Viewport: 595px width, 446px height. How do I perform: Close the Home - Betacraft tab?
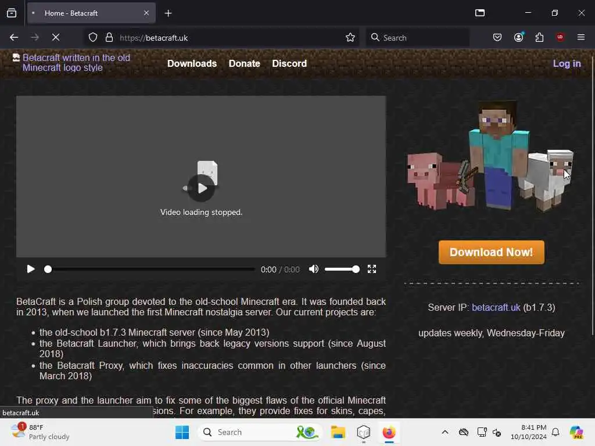pyautogui.click(x=146, y=13)
